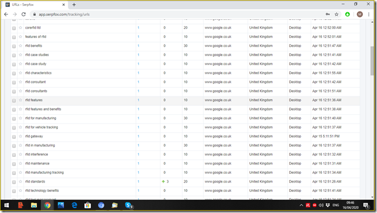Bookmark this page with star icon
The height and width of the screenshot is (213, 377).
click(337, 15)
